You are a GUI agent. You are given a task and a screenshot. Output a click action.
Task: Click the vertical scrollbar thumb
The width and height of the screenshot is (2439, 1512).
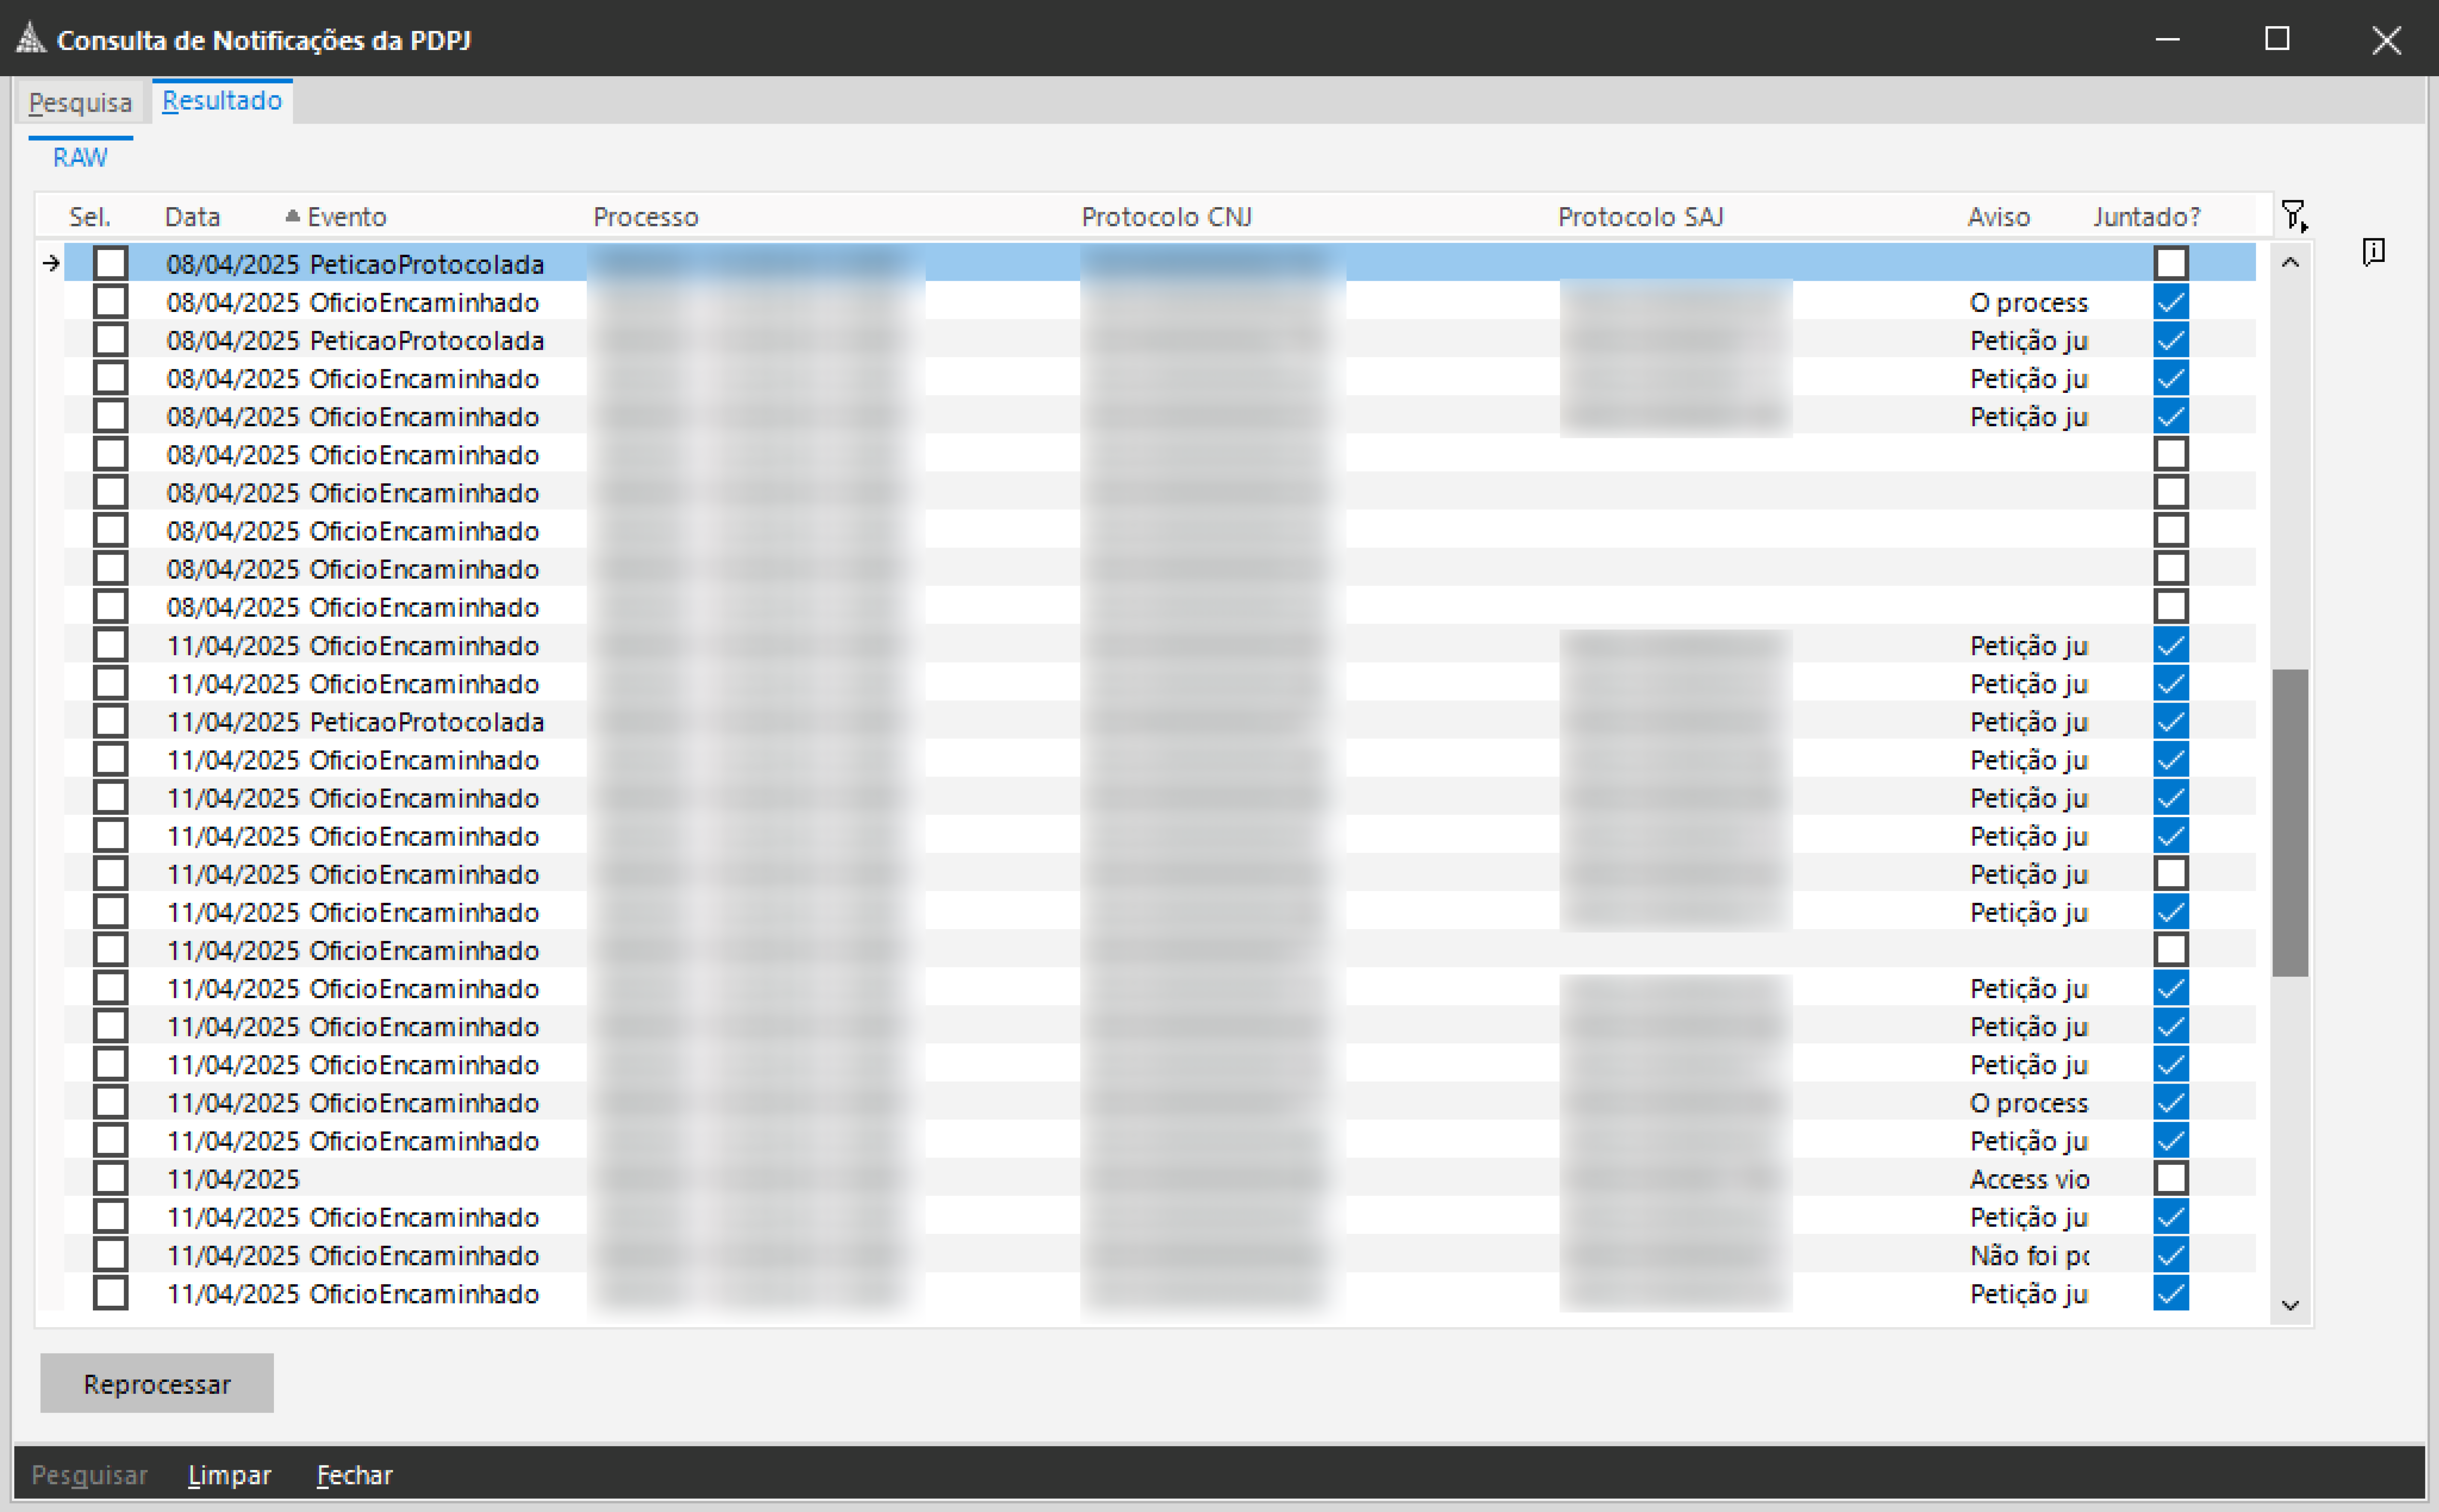(2290, 823)
